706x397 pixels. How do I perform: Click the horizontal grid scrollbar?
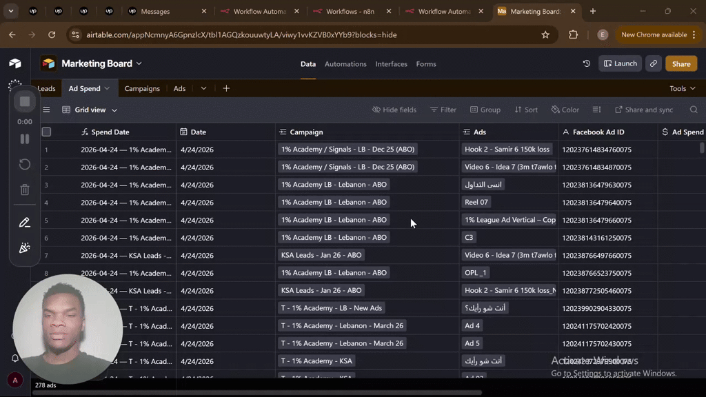[x=256, y=392]
